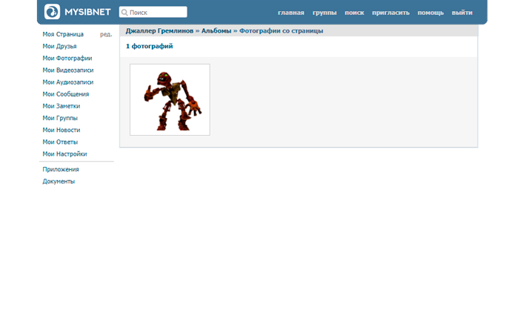This screenshot has width=526, height=330.
Task: Open the группы header menu
Action: [x=324, y=13]
